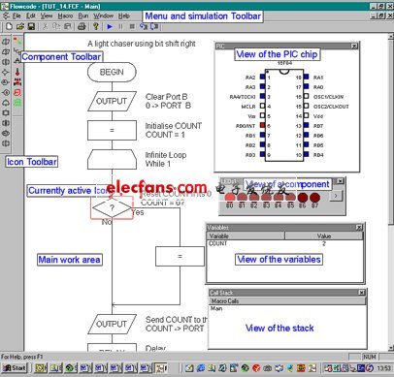The image size is (394, 377).
Task: Click the Start button on the taskbar
Action: 15,368
